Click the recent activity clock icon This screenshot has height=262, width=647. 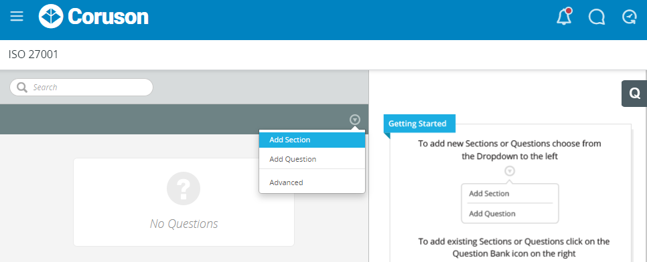click(630, 17)
